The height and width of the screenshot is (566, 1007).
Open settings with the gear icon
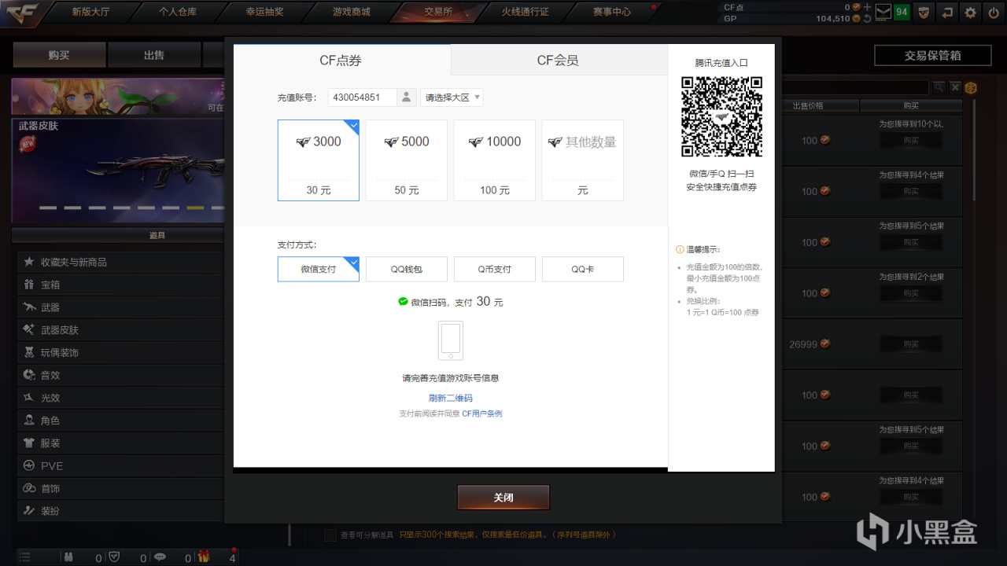click(x=971, y=12)
